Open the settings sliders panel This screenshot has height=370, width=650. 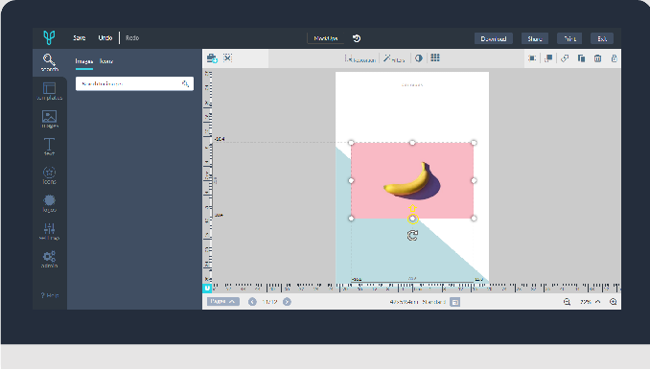(49, 231)
